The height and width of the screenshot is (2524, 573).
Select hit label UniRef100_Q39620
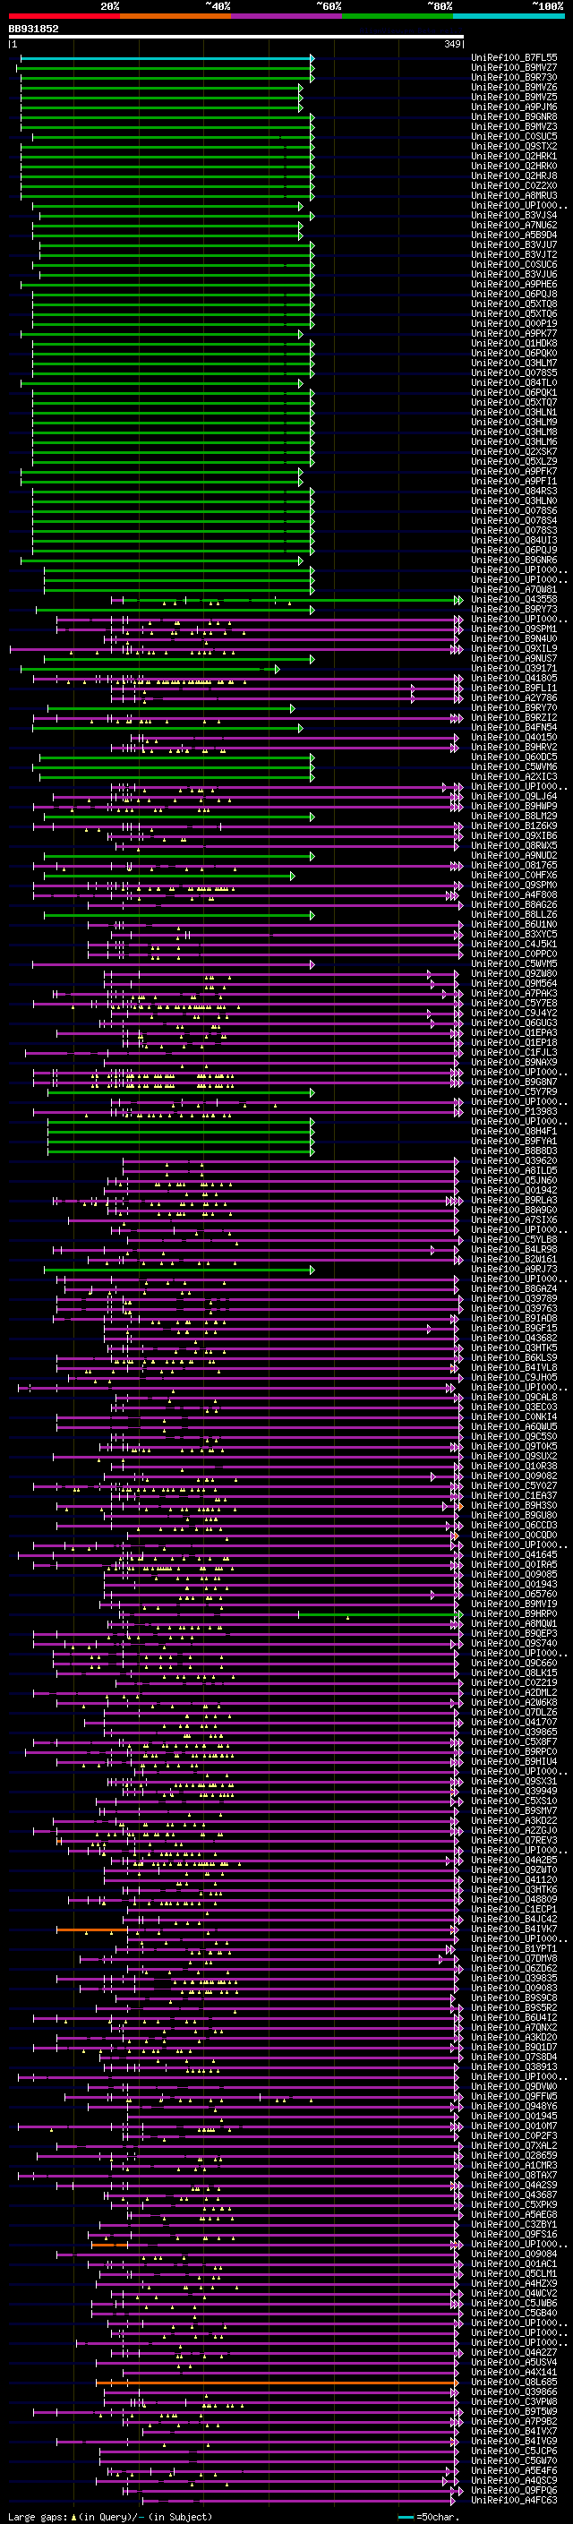514,1161
